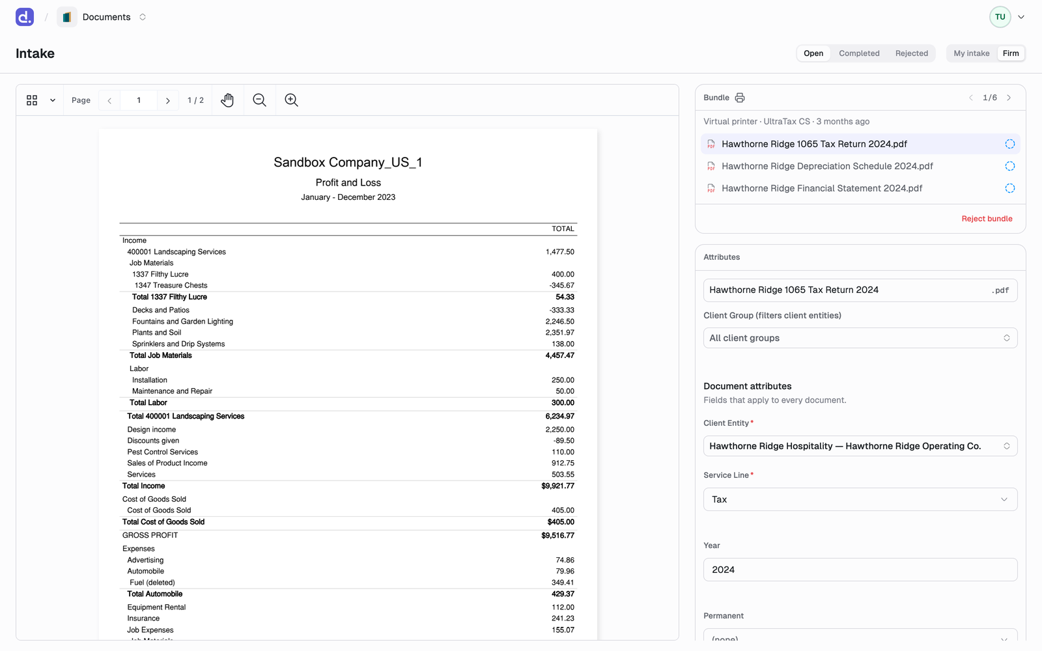Activate the hand pan tool
Viewport: 1042px width, 651px height.
pos(227,100)
